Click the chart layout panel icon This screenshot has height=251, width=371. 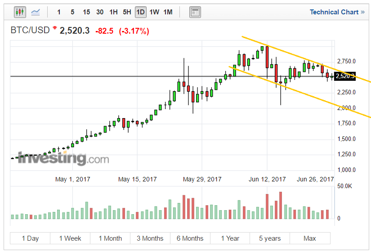pos(195,12)
